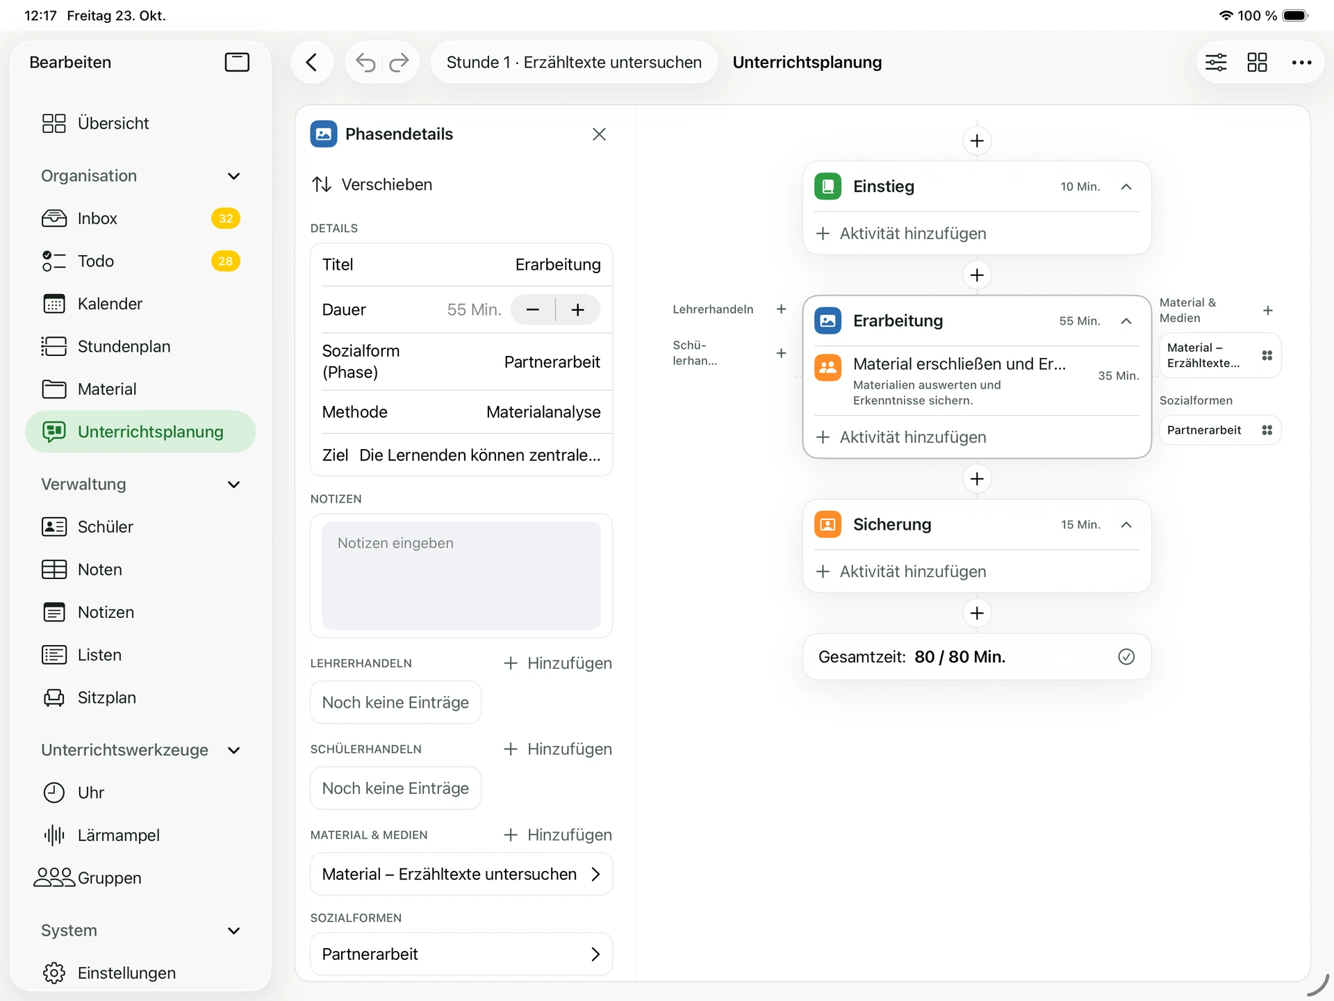Click into the Notizen eingeben field
The image size is (1334, 1001).
[461, 576]
